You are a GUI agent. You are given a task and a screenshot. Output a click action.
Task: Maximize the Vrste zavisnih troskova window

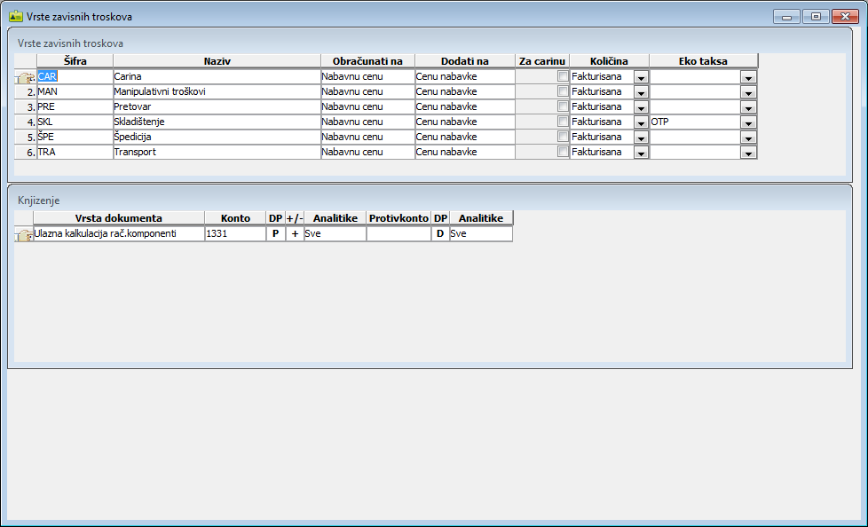(x=815, y=17)
